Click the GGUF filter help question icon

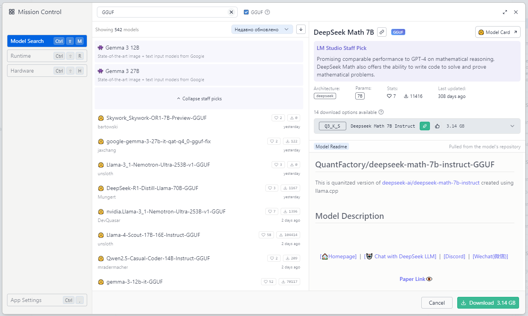pos(267,12)
